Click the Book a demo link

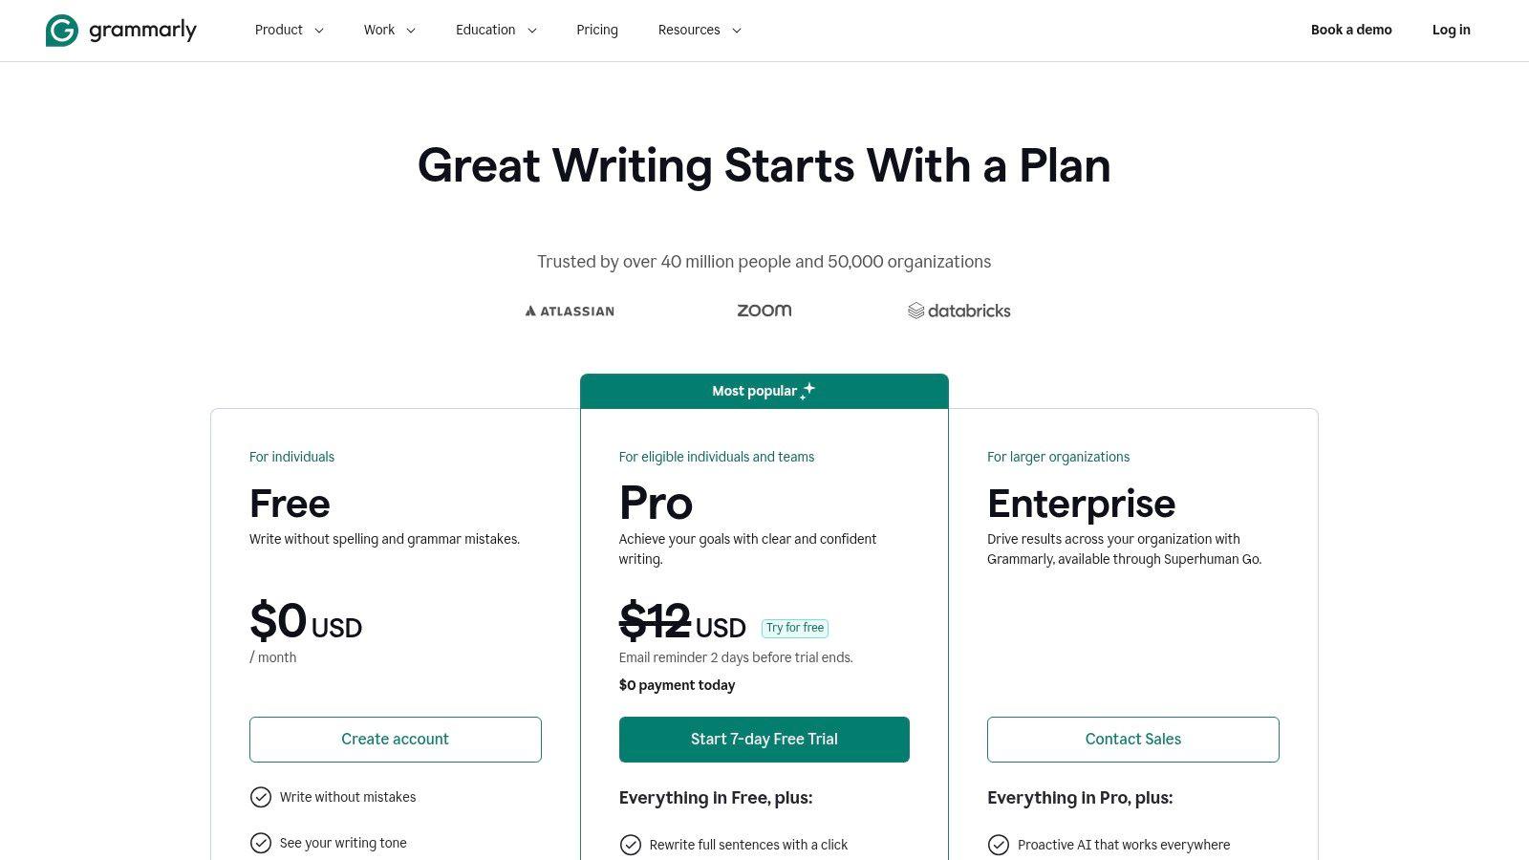pyautogui.click(x=1351, y=30)
